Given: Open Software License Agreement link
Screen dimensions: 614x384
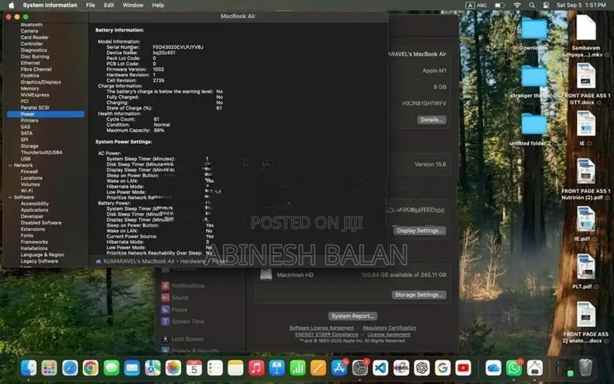Looking at the screenshot, I should click(x=321, y=328).
